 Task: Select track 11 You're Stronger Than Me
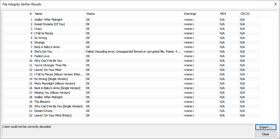pyautogui.click(x=50, y=65)
